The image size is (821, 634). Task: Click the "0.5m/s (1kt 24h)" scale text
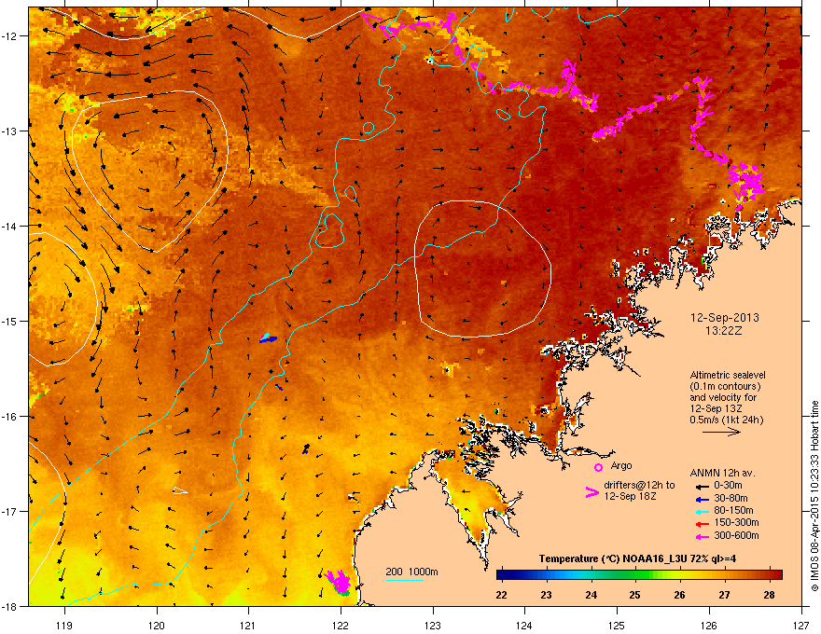pos(726,420)
